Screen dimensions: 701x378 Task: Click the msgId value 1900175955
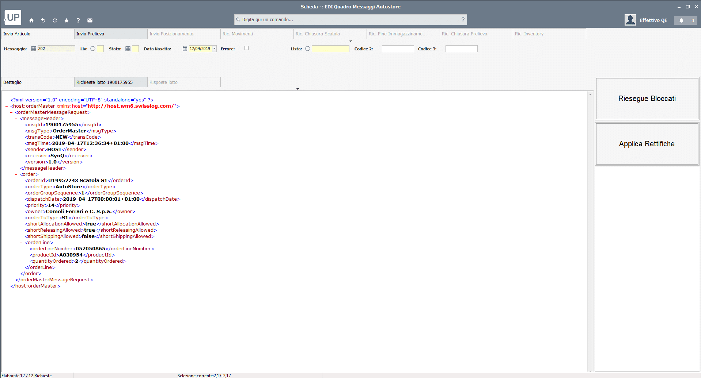click(62, 125)
